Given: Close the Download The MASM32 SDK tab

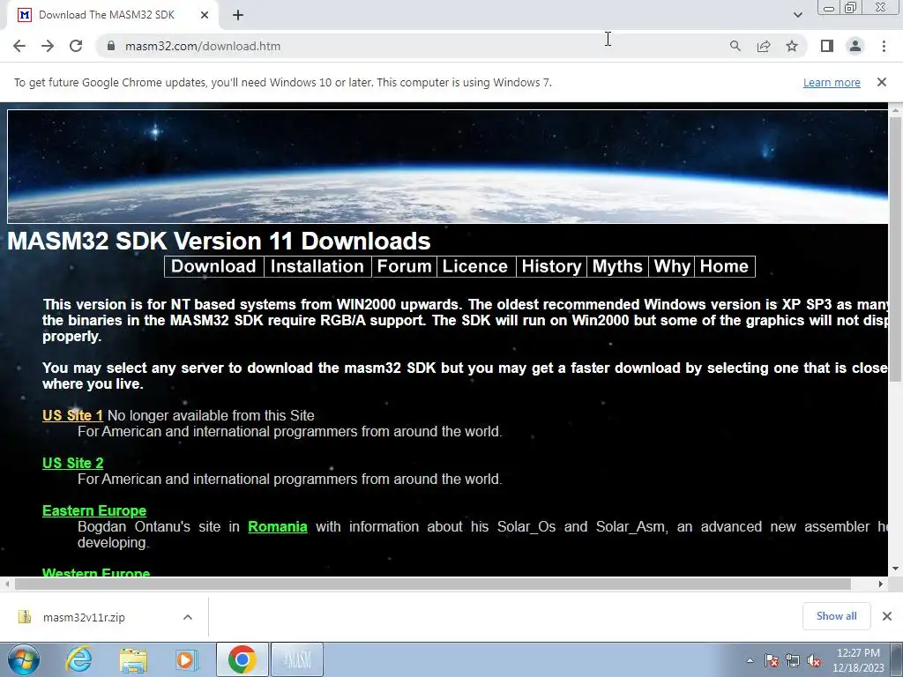Looking at the screenshot, I should pos(205,15).
